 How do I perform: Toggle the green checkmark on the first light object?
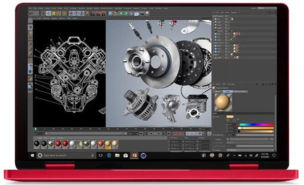tap(229, 22)
